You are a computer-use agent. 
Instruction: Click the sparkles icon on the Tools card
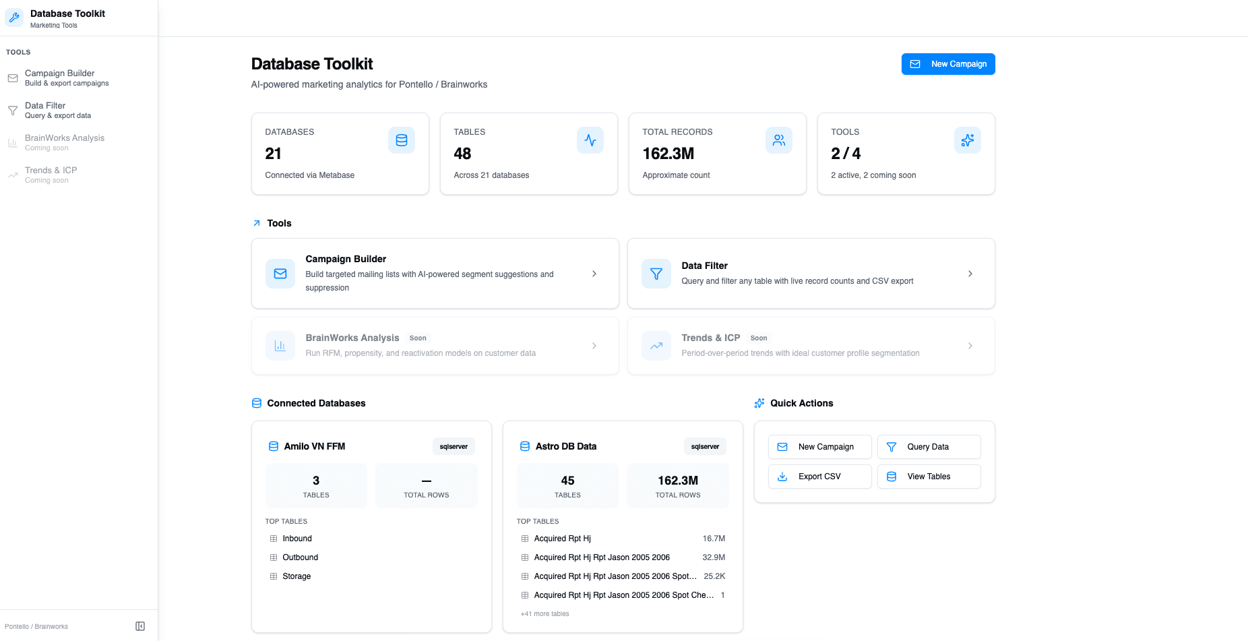coord(968,140)
